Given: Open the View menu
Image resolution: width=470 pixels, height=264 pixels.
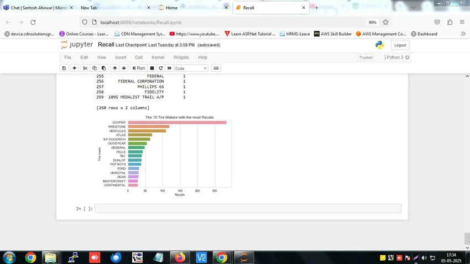Looking at the screenshot, I should [101, 57].
